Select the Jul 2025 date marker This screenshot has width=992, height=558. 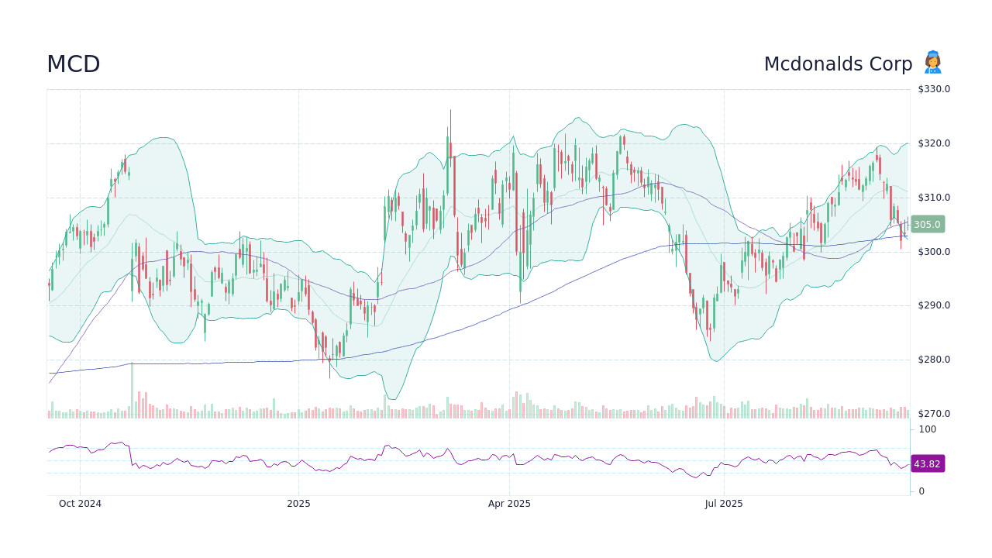click(724, 504)
